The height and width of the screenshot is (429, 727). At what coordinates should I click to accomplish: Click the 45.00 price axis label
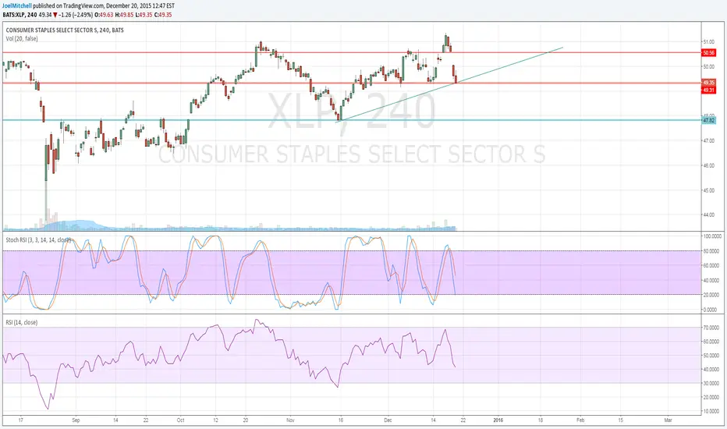point(708,190)
